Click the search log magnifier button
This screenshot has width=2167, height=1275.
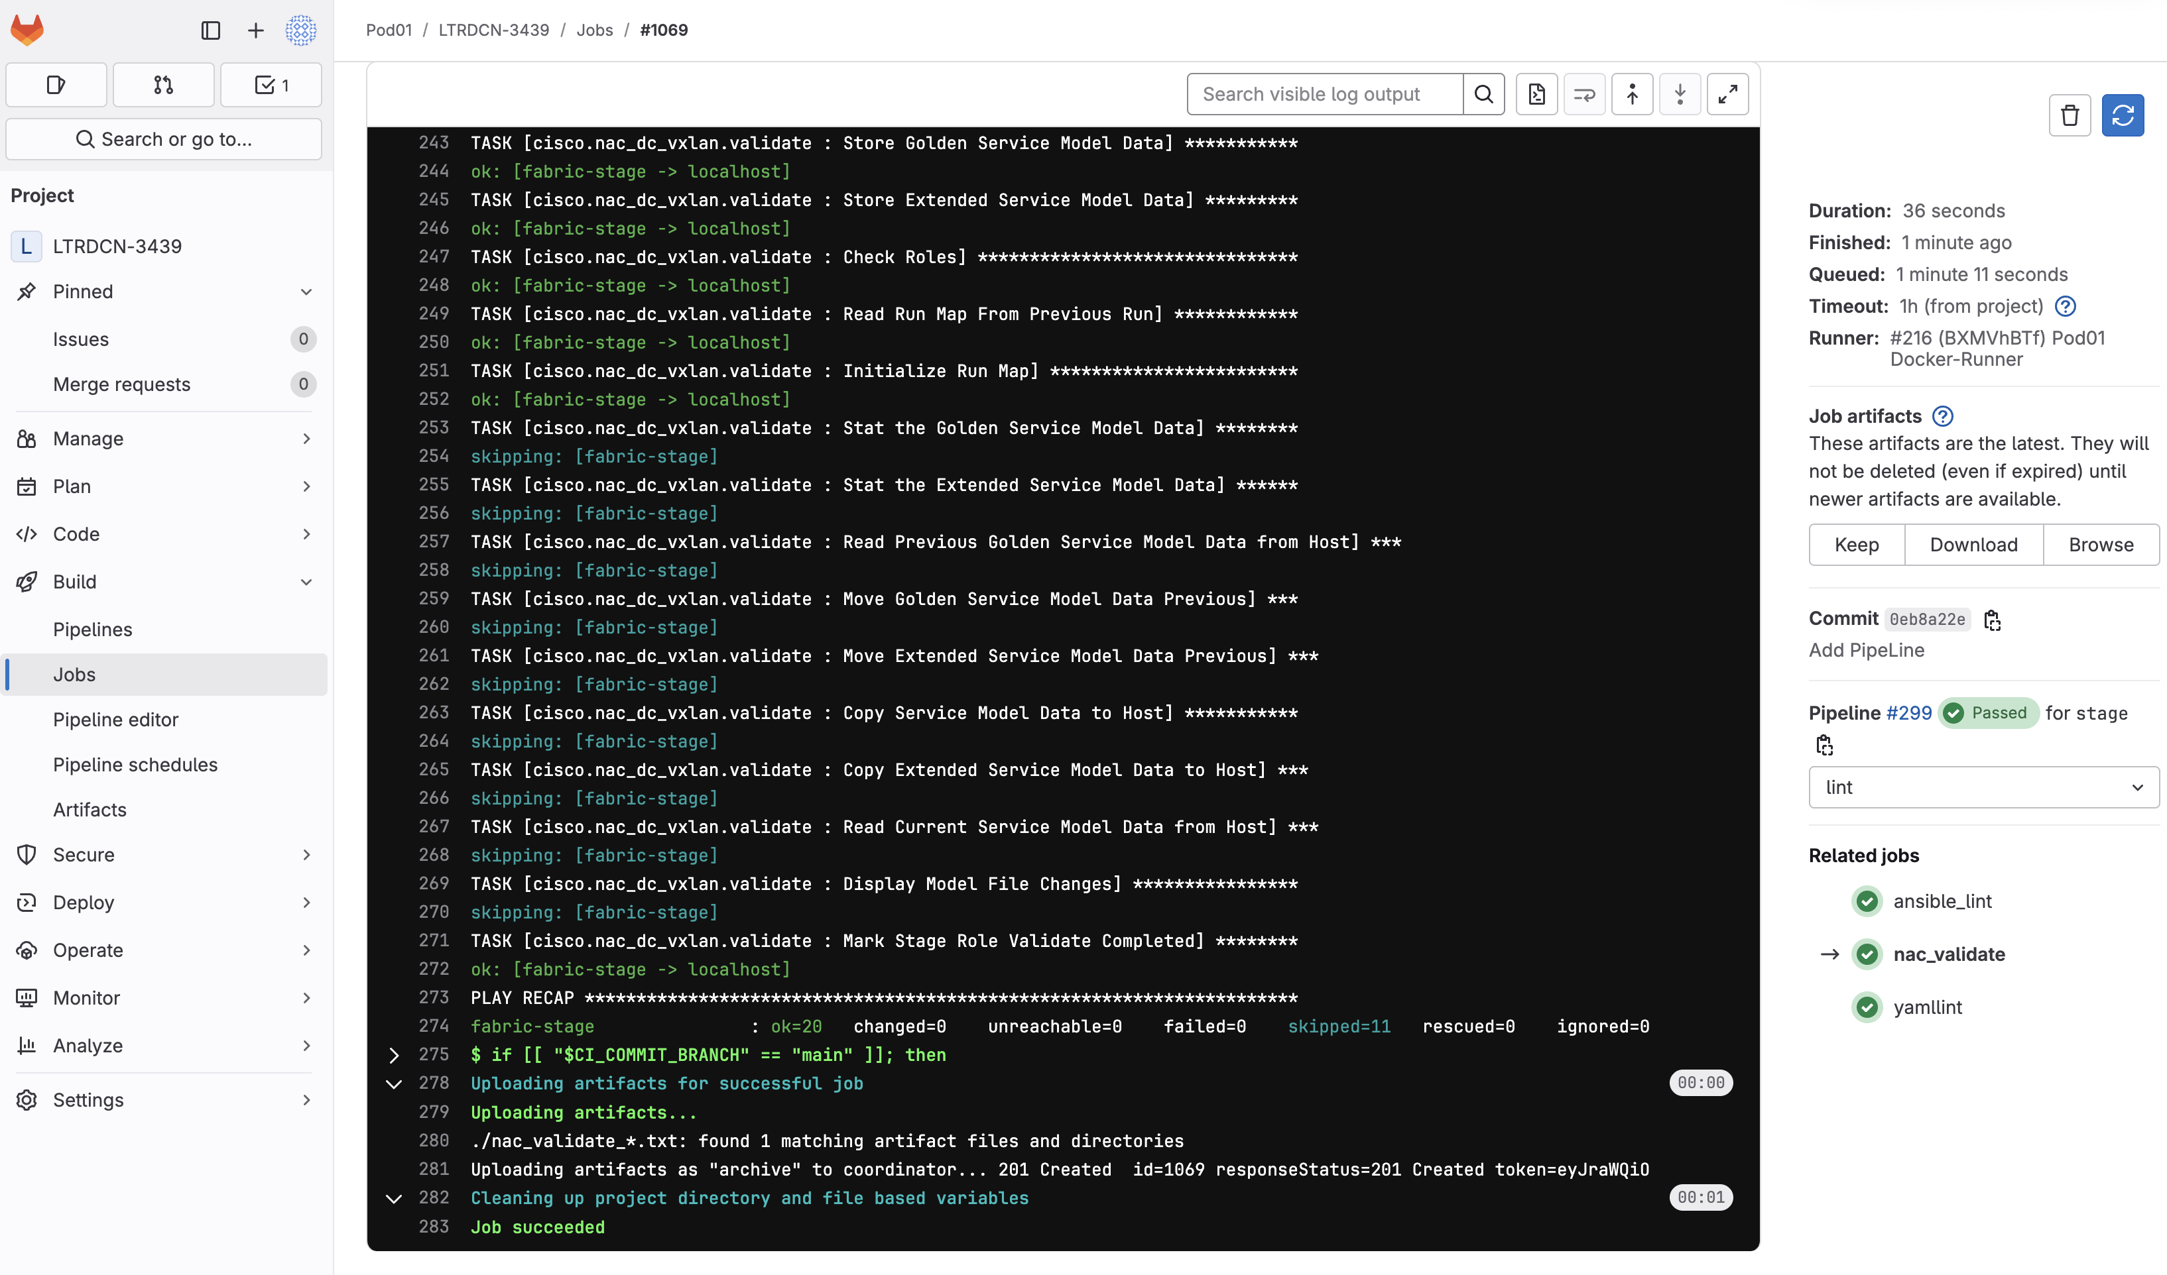point(1483,95)
